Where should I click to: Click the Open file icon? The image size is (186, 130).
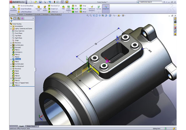36,2
